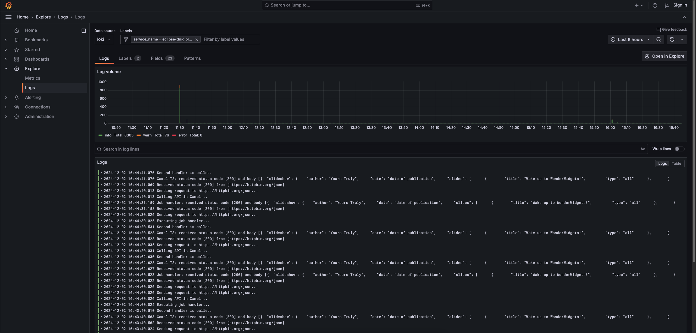
Task: Remove the service_name label filter
Action: pos(197,40)
